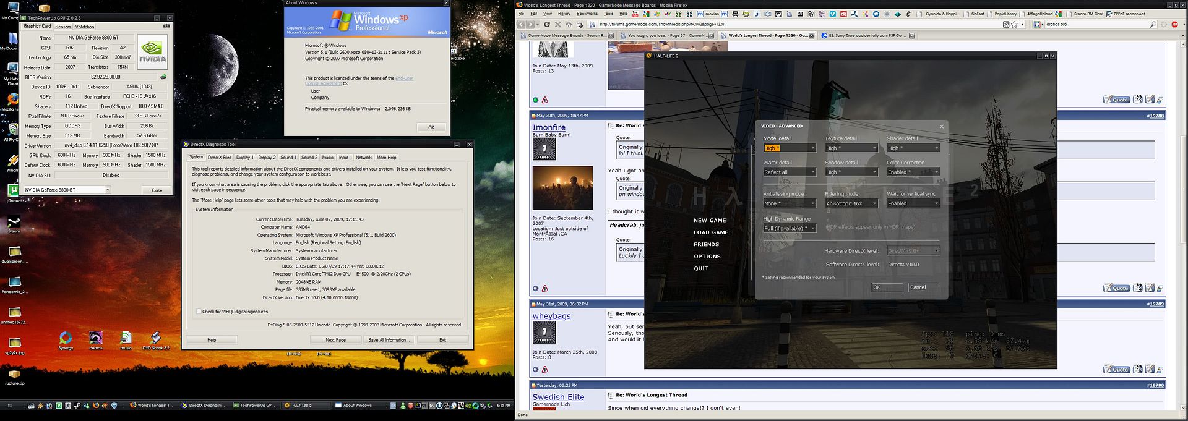Open the Display 1 tab in DxDiag

click(244, 158)
